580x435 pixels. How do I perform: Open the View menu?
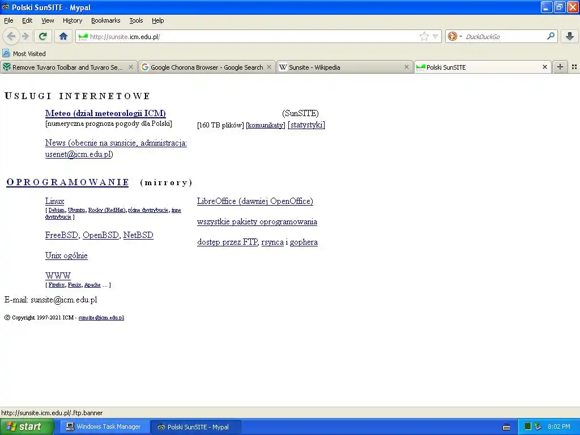click(48, 20)
